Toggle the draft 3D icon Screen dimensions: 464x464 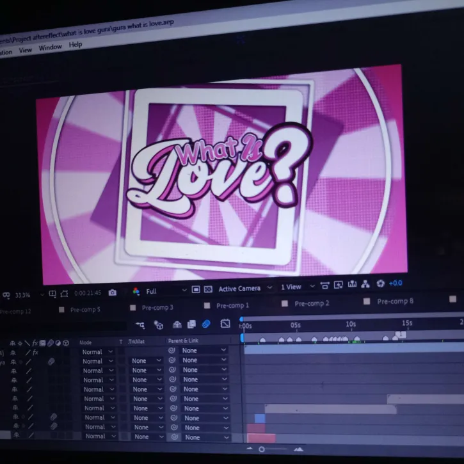pos(158,325)
